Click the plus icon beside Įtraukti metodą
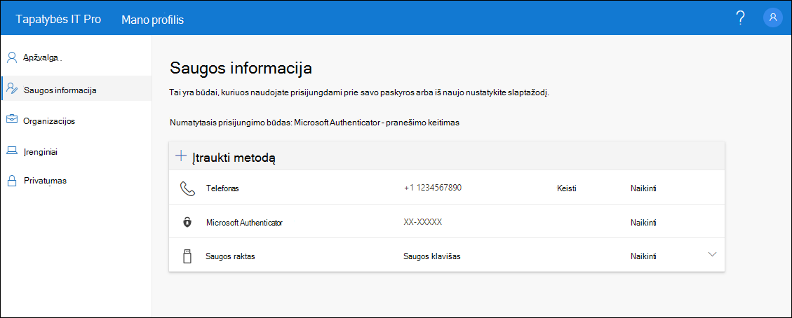This screenshot has height=318, width=792. tap(180, 155)
